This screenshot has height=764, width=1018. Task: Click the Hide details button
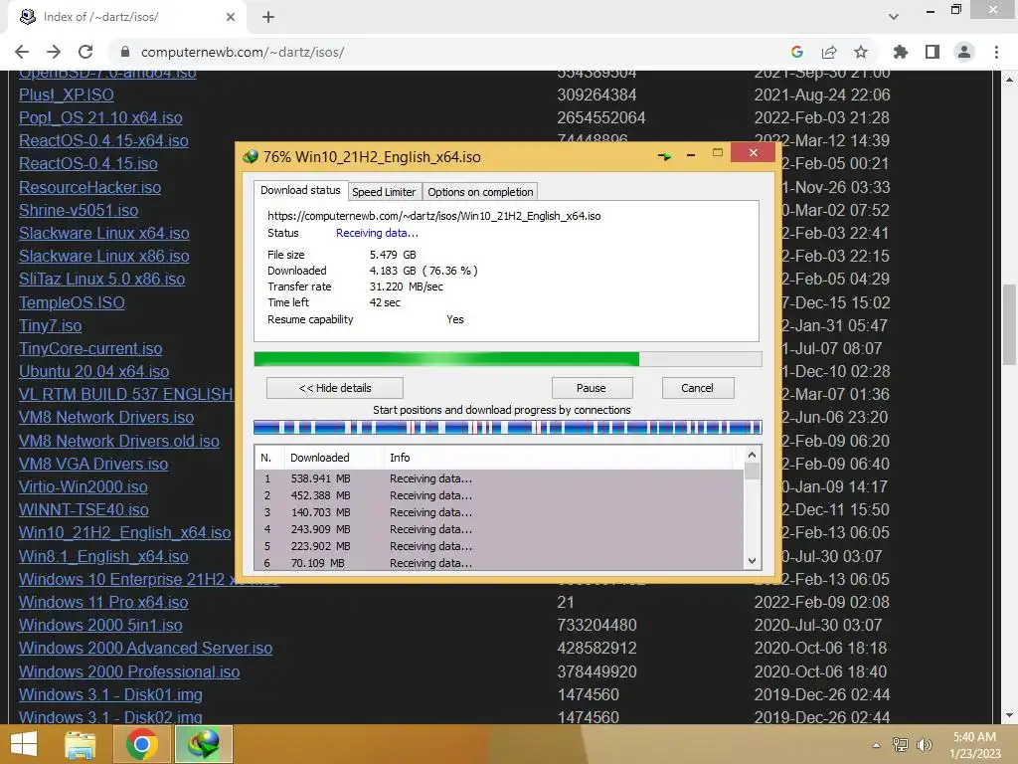[335, 388]
